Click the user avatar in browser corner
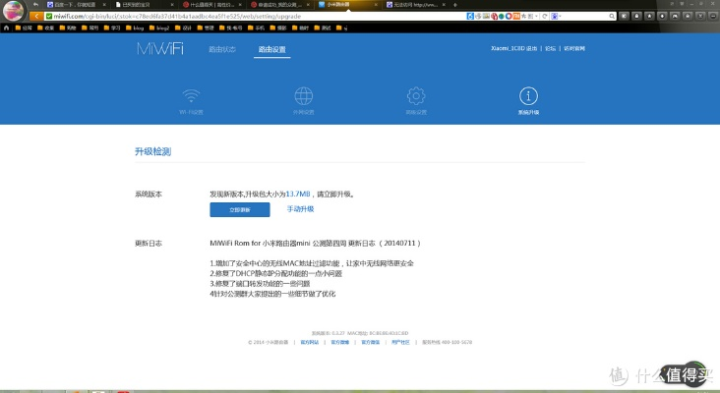The height and width of the screenshot is (393, 720). pos(13,10)
